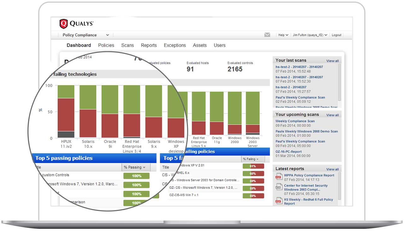The width and height of the screenshot is (405, 231).
Task: Click the 61% failing progress bar
Action: click(x=253, y=166)
